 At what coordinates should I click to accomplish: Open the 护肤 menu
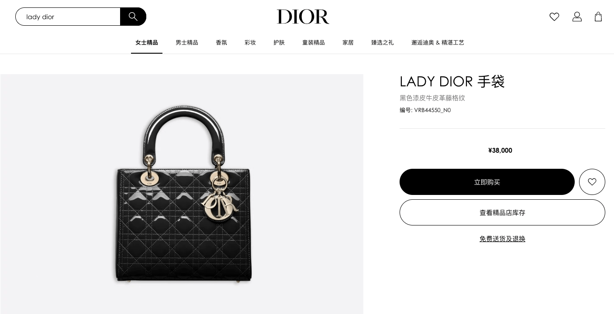click(x=279, y=43)
